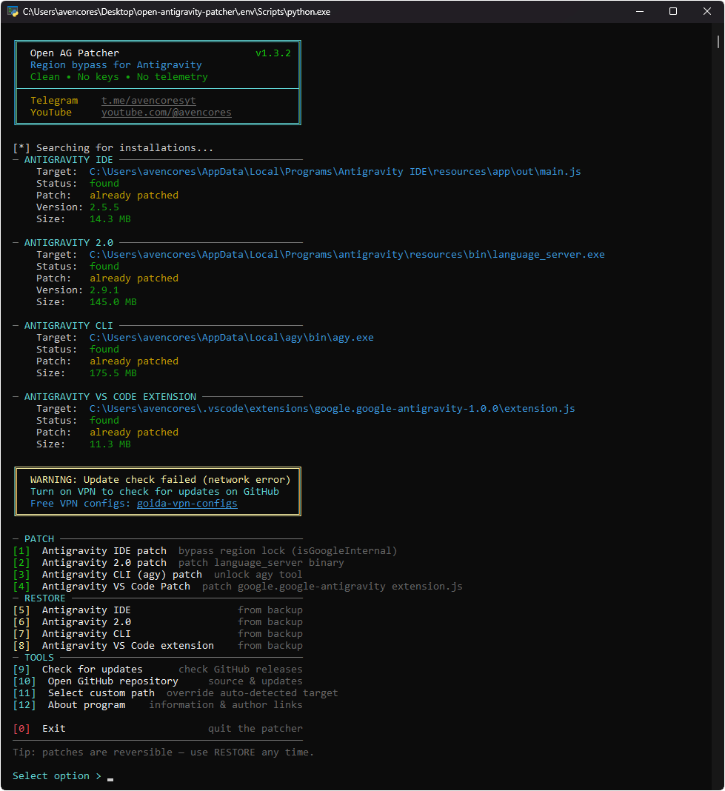Open the goida-vpn-configs link
The image size is (725, 791).
pos(187,504)
